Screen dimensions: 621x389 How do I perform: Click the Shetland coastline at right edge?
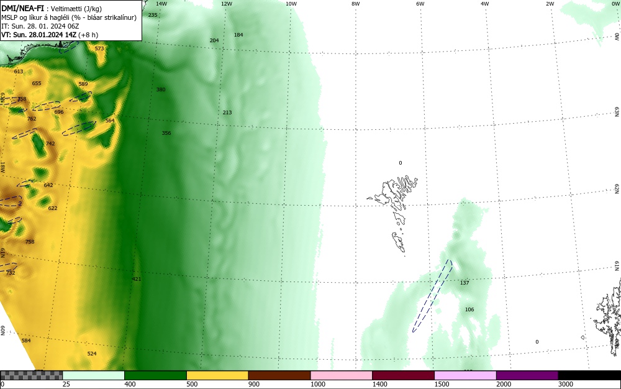click(608, 317)
